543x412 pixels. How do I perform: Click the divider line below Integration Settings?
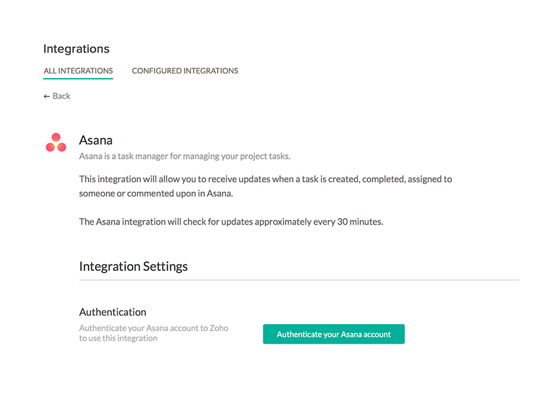(x=299, y=280)
